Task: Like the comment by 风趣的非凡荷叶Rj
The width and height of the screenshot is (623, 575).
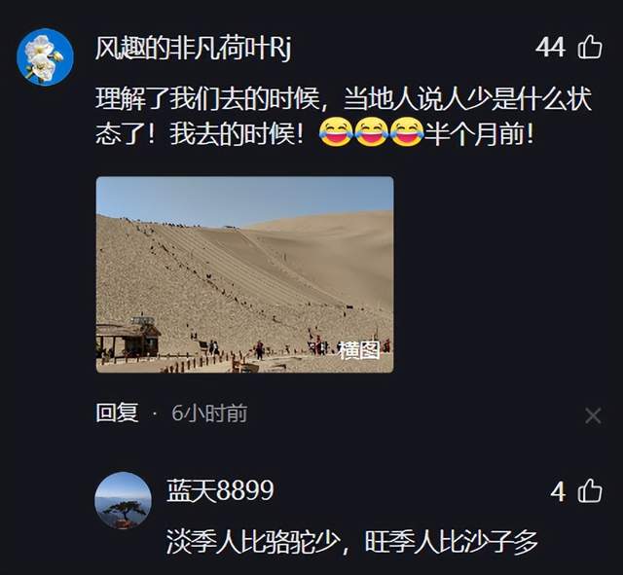Action: coord(590,47)
